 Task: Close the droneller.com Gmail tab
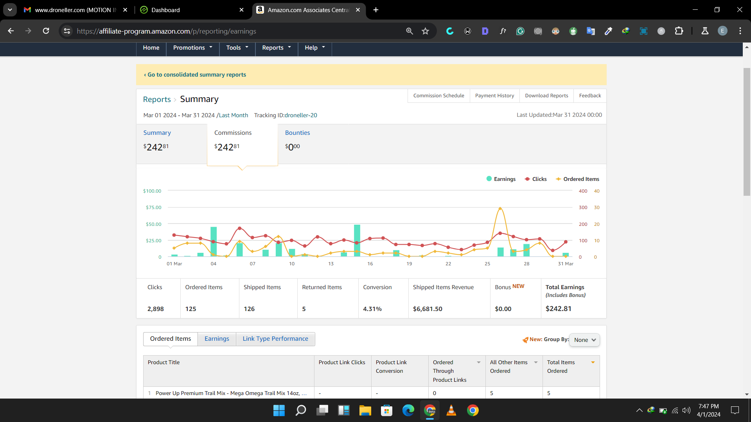point(125,10)
